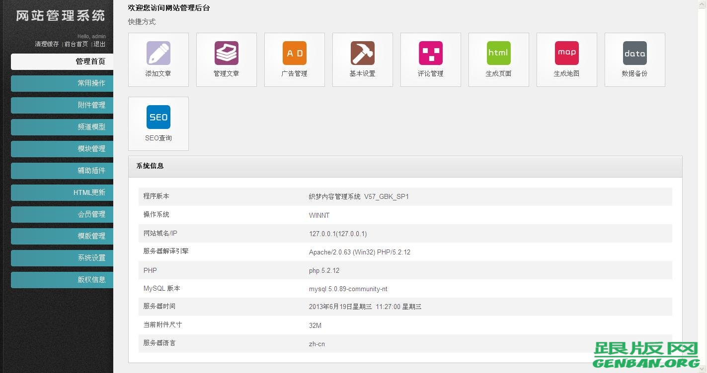707x373 pixels.
Task: Click 模块管理 in the left menu
Action: coord(62,149)
